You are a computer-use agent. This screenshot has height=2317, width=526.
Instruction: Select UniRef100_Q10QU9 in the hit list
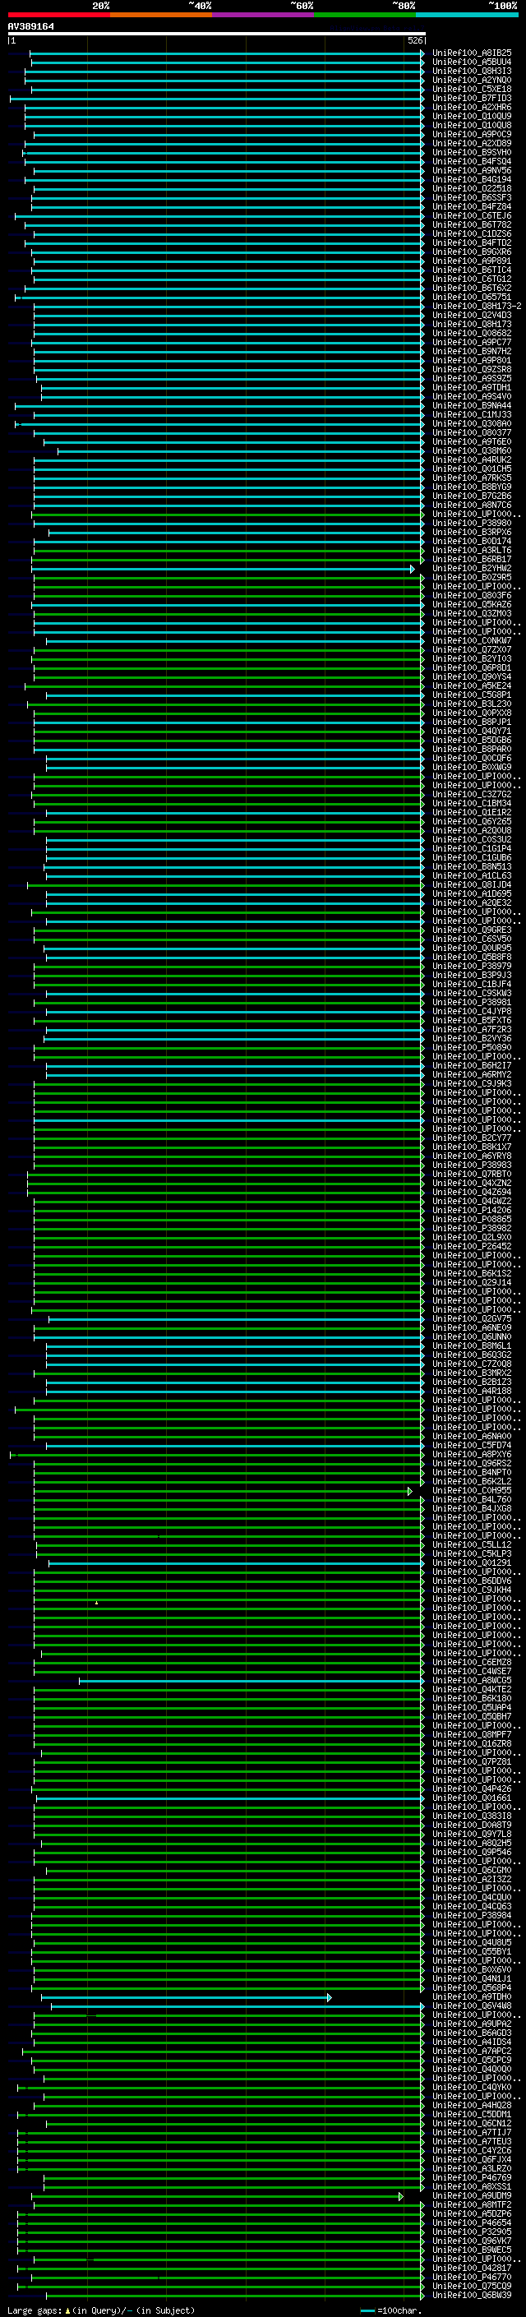click(471, 116)
